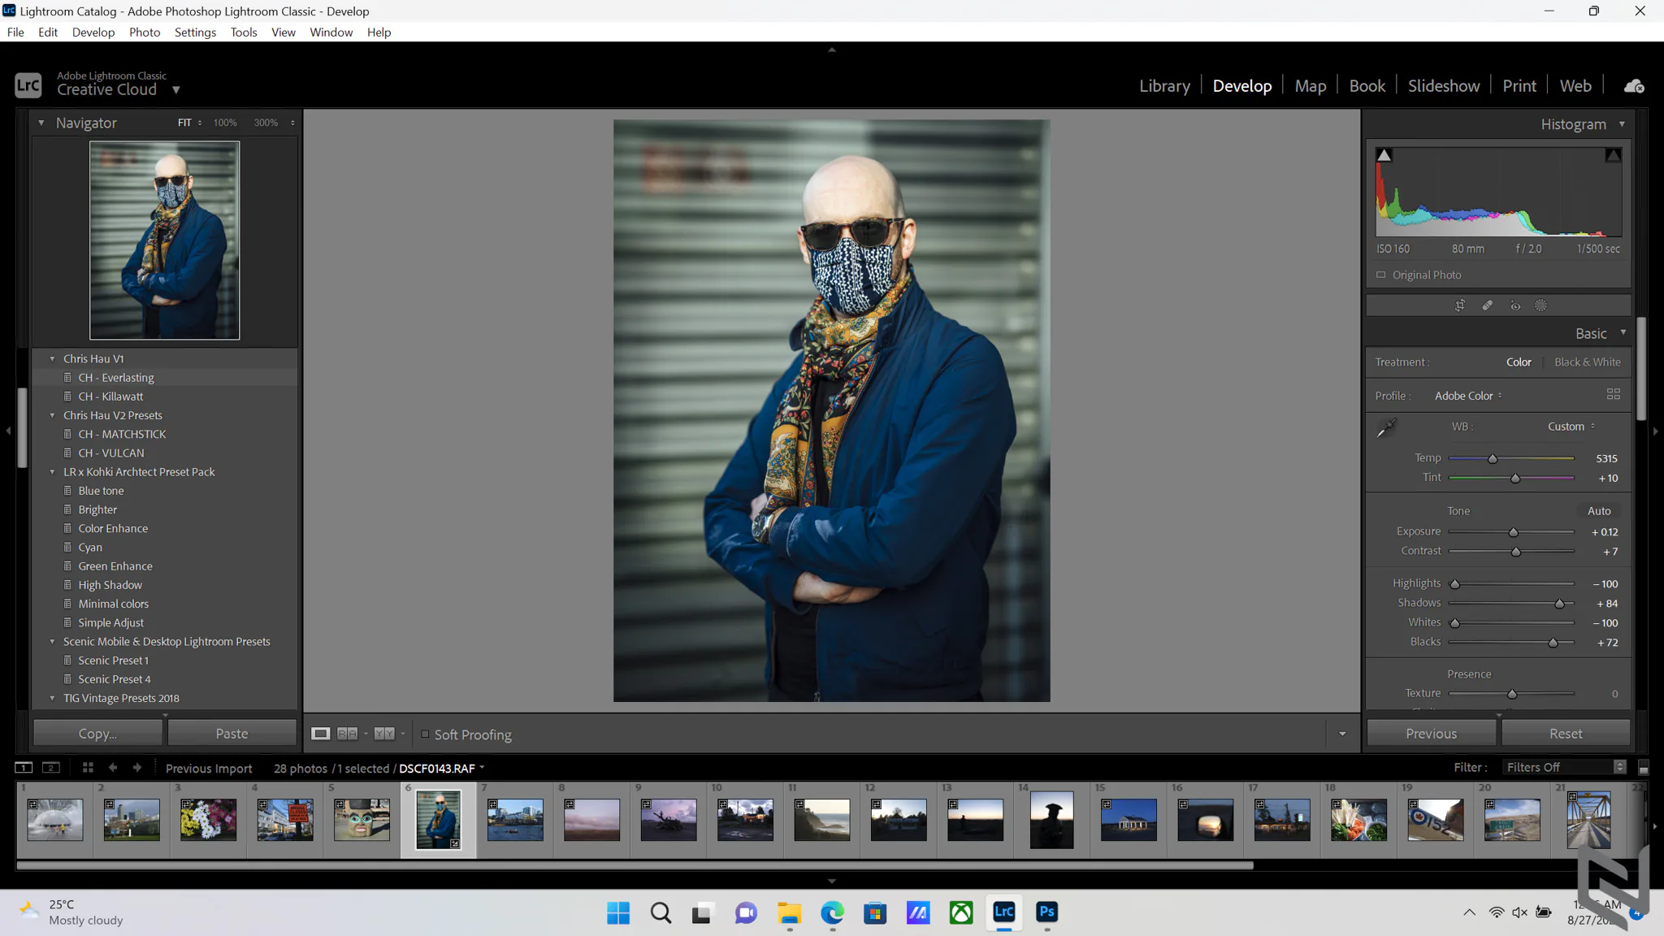Click the Exposure slider handle

coord(1513,532)
